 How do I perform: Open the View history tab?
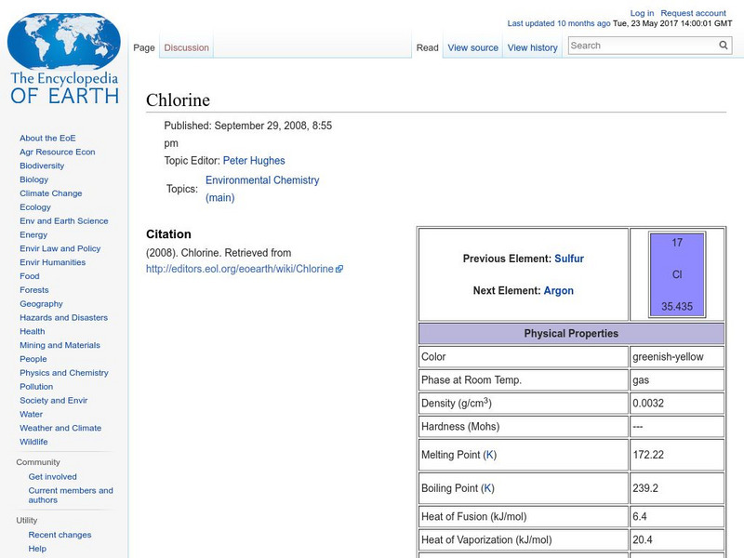pos(533,47)
